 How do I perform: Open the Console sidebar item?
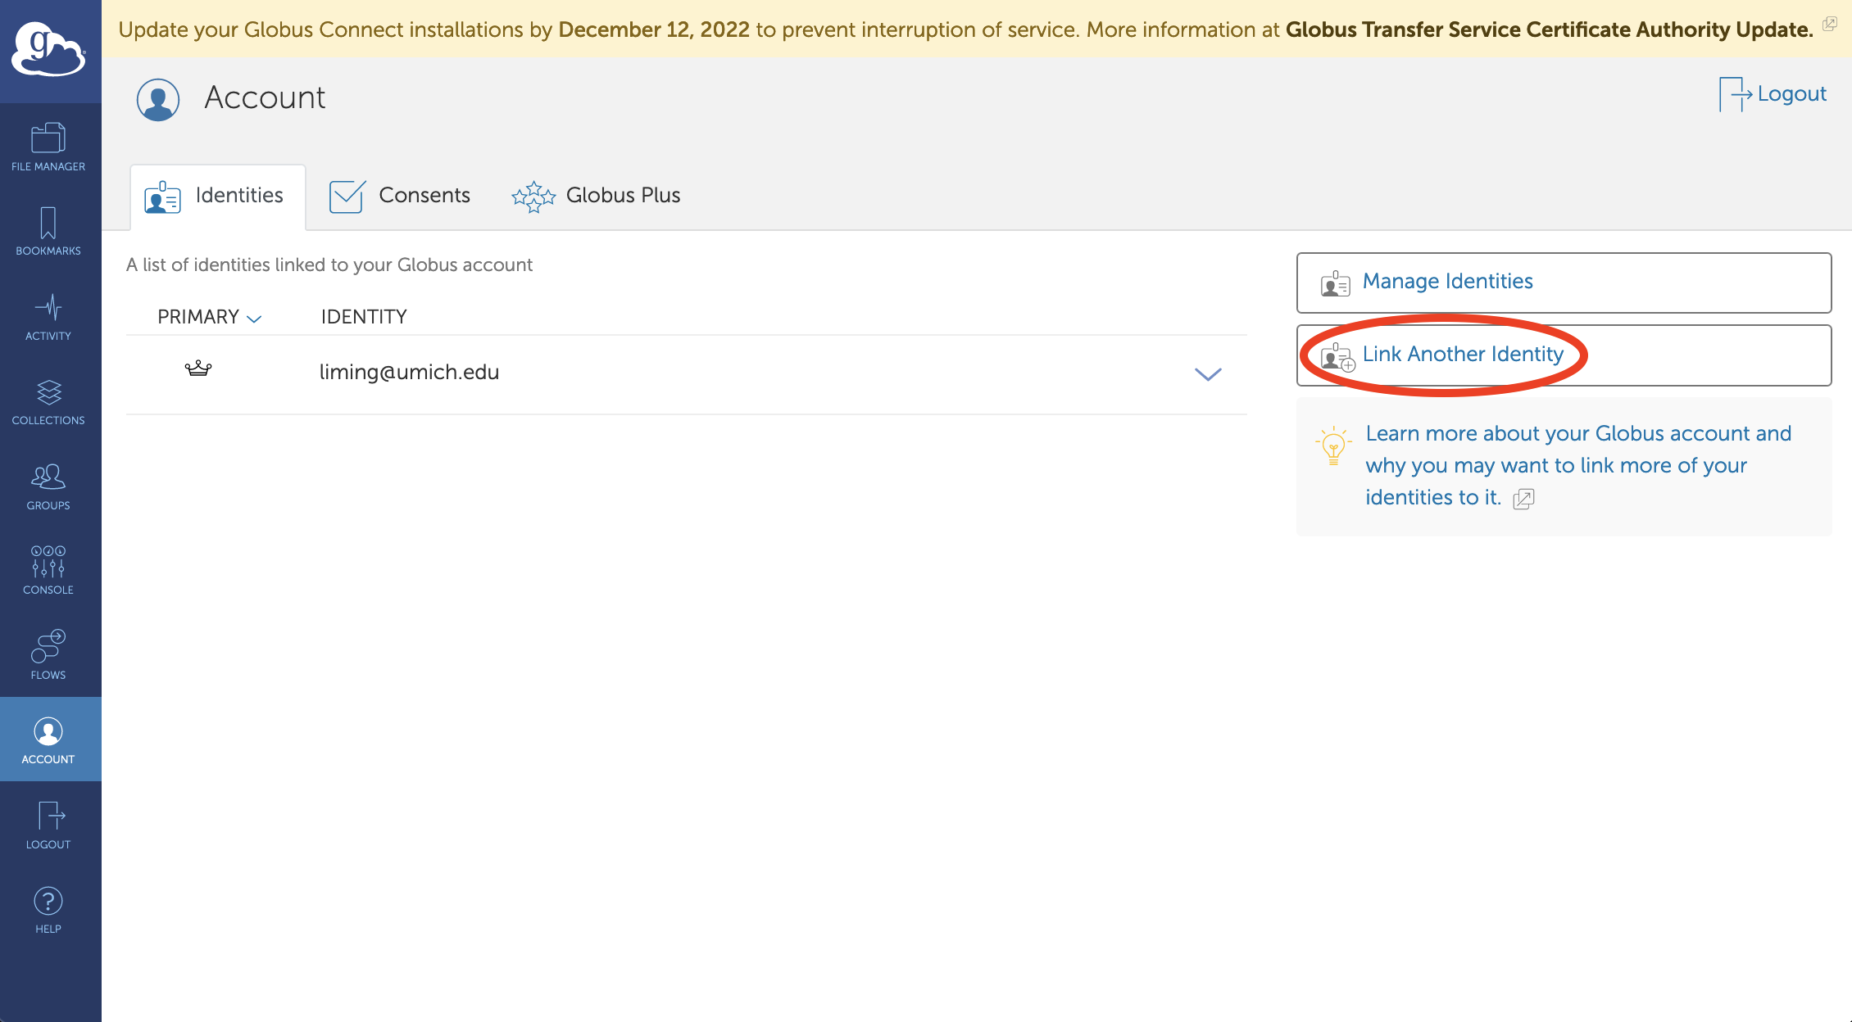click(48, 571)
